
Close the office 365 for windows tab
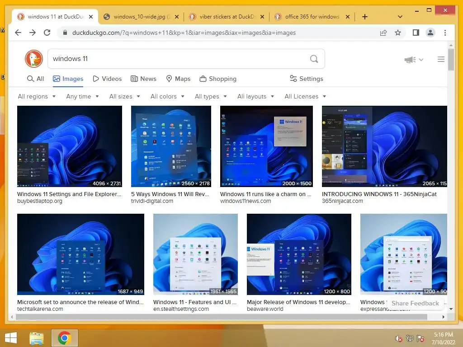coord(348,17)
